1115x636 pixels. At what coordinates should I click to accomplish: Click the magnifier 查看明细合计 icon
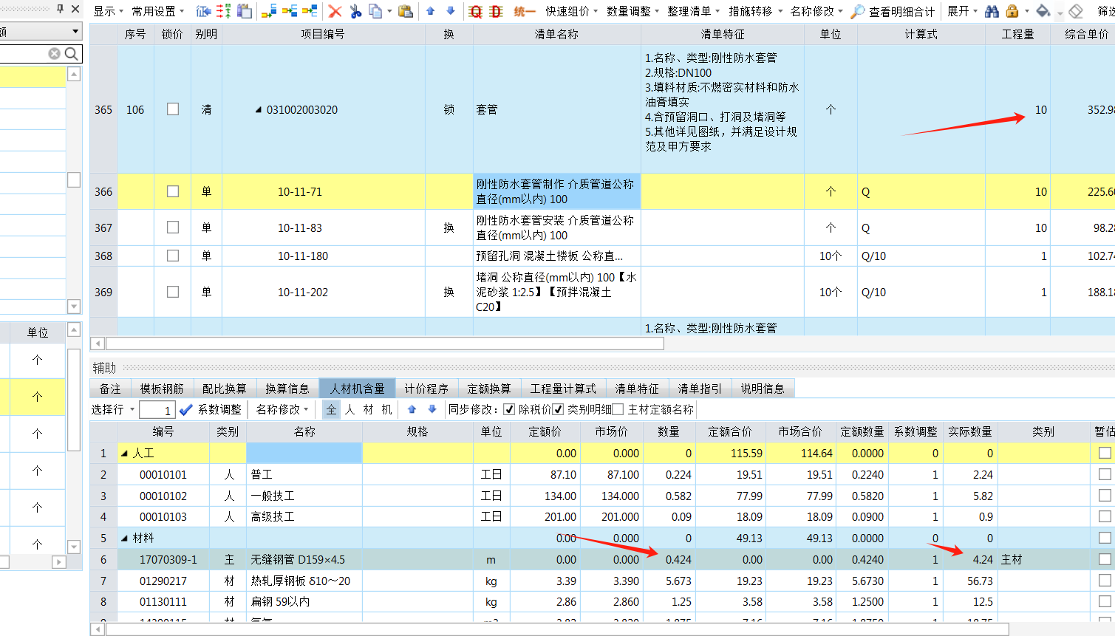pyautogui.click(x=858, y=11)
